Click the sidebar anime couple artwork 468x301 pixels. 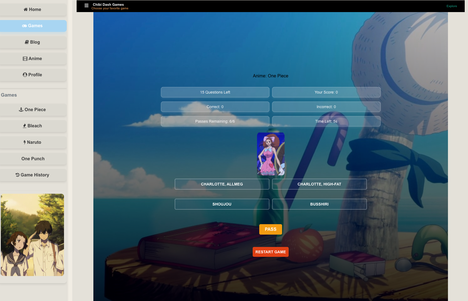[32, 235]
